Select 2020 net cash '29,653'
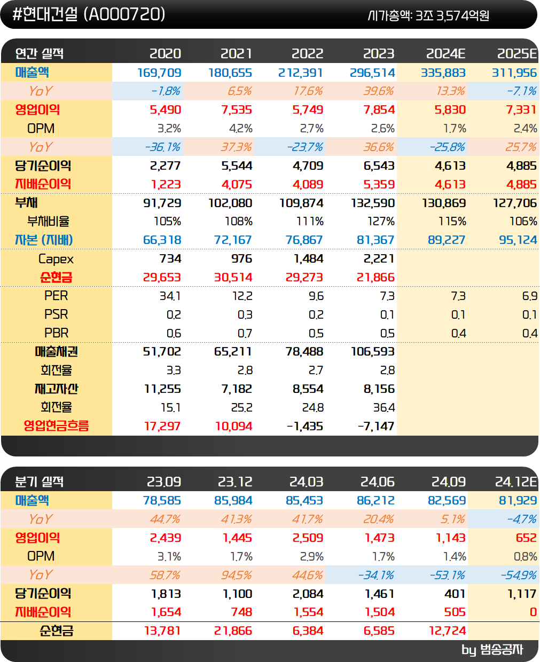 coord(162,277)
